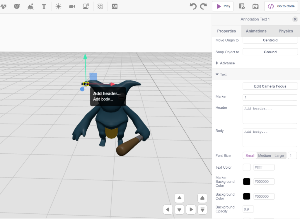Image resolution: width=300 pixels, height=219 pixels.
Task: Click the black Marker Background Color swatch
Action: tap(247, 182)
